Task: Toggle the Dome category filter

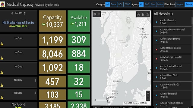Action: tap(113, 4)
